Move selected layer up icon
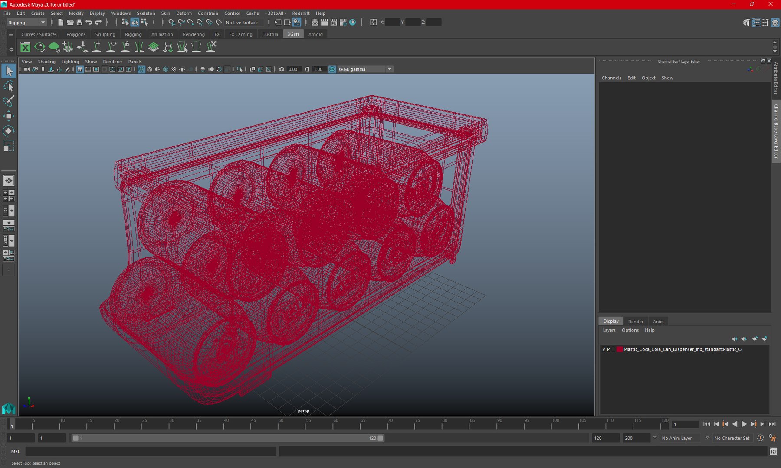The height and width of the screenshot is (468, 781). (x=734, y=338)
